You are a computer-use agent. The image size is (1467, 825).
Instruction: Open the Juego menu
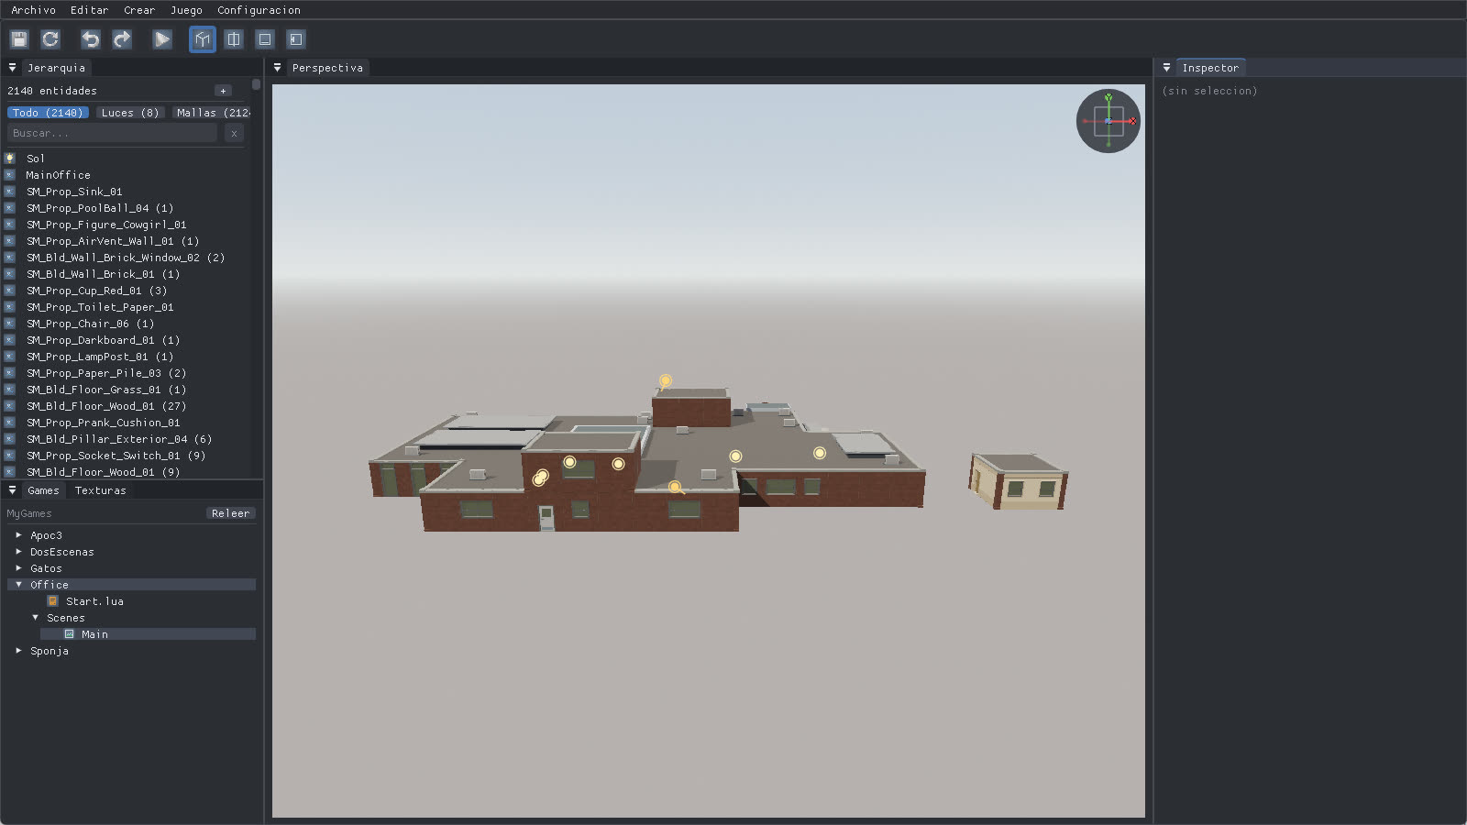[x=186, y=10]
